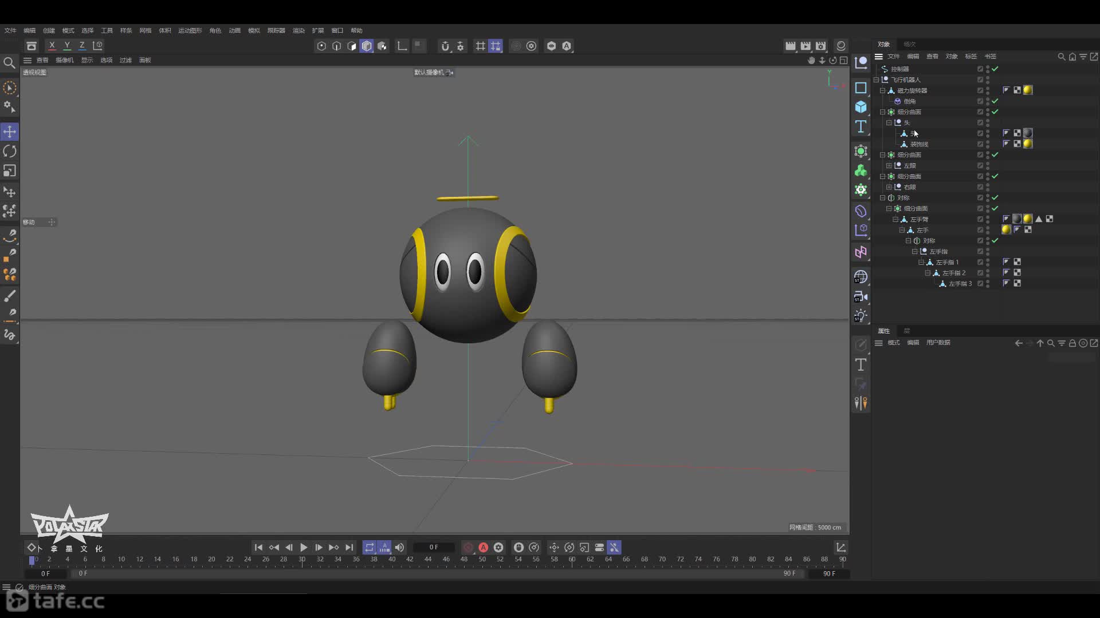This screenshot has width=1100, height=618.
Task: Toggle the coordinate system icon next to Z
Action: tap(97, 45)
